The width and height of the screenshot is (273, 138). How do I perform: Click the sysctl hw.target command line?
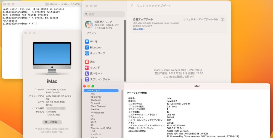pos(31,18)
